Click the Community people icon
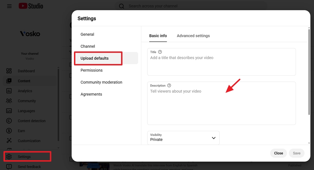This screenshot has width=314, height=170. [9, 101]
